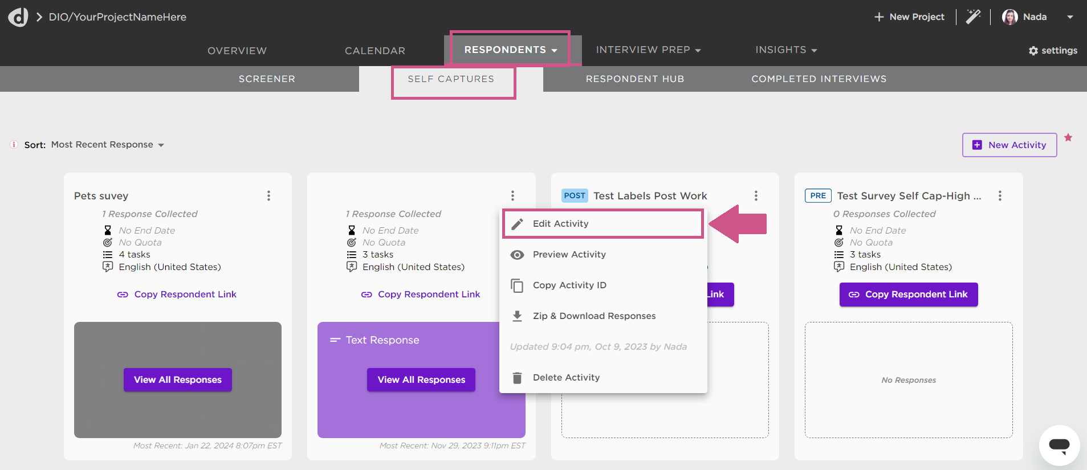
Task: Open the Insights dropdown
Action: click(x=786, y=50)
